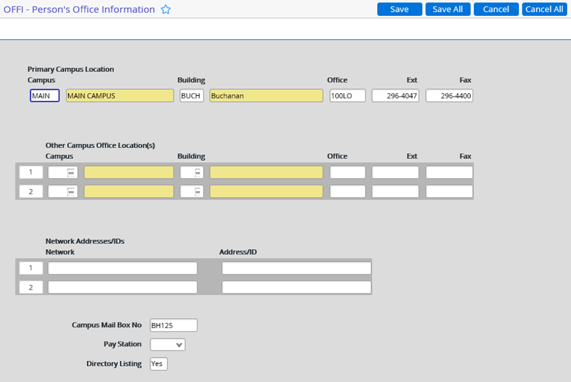Viewport: 571px width, 382px height.
Task: Open building lookup icon in Other Campus row 2
Action: coord(198,192)
